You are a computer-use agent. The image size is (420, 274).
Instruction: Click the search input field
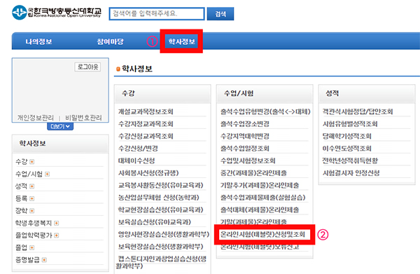(157, 14)
